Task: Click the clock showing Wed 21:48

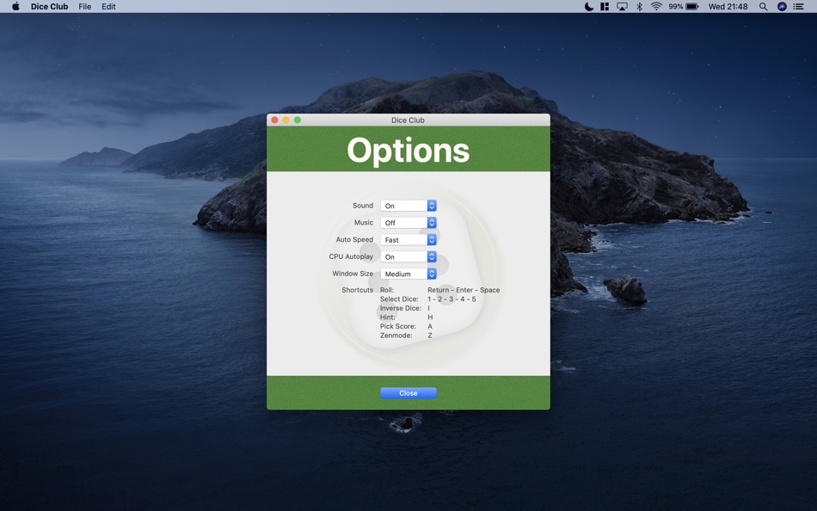Action: click(x=728, y=6)
